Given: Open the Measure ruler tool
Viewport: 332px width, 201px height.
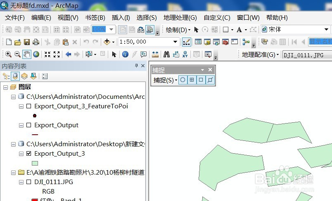Looking at the screenshot, I should coord(155,54).
